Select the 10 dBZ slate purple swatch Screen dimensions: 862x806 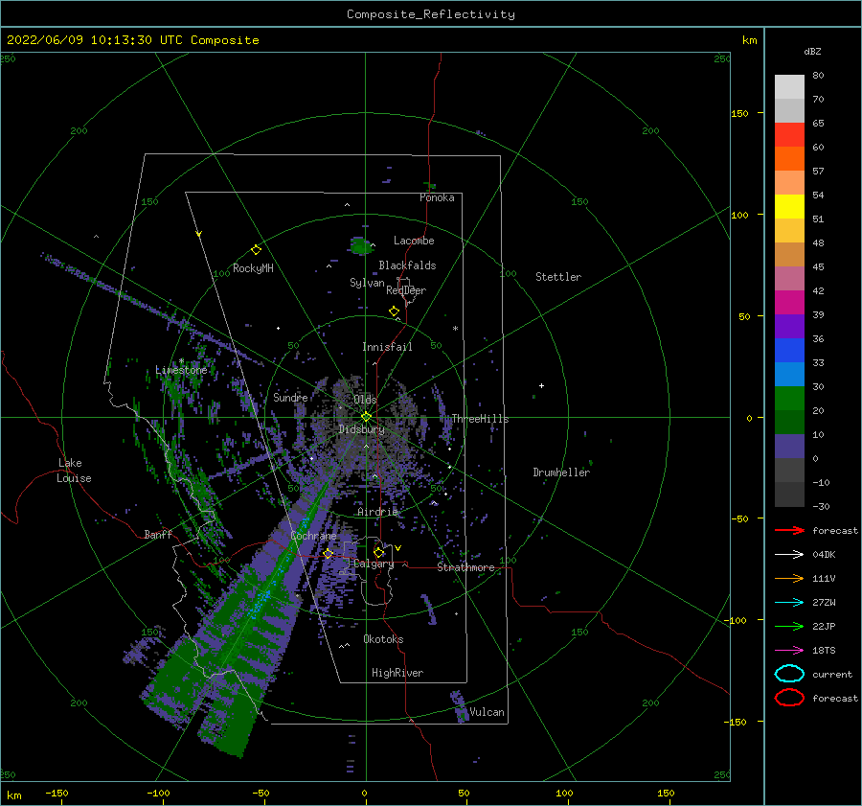pyautogui.click(x=789, y=446)
